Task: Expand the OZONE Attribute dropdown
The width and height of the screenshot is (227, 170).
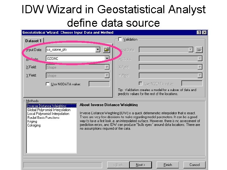Action: click(x=107, y=59)
